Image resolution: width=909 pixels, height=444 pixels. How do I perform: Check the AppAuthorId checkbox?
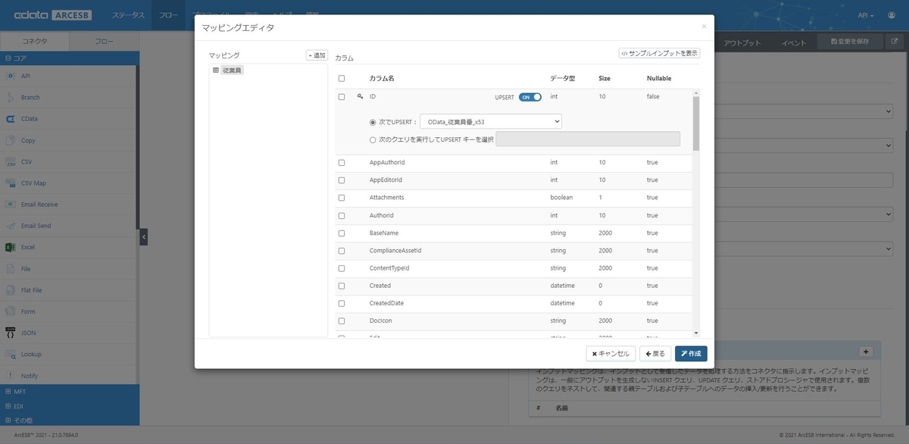point(342,163)
